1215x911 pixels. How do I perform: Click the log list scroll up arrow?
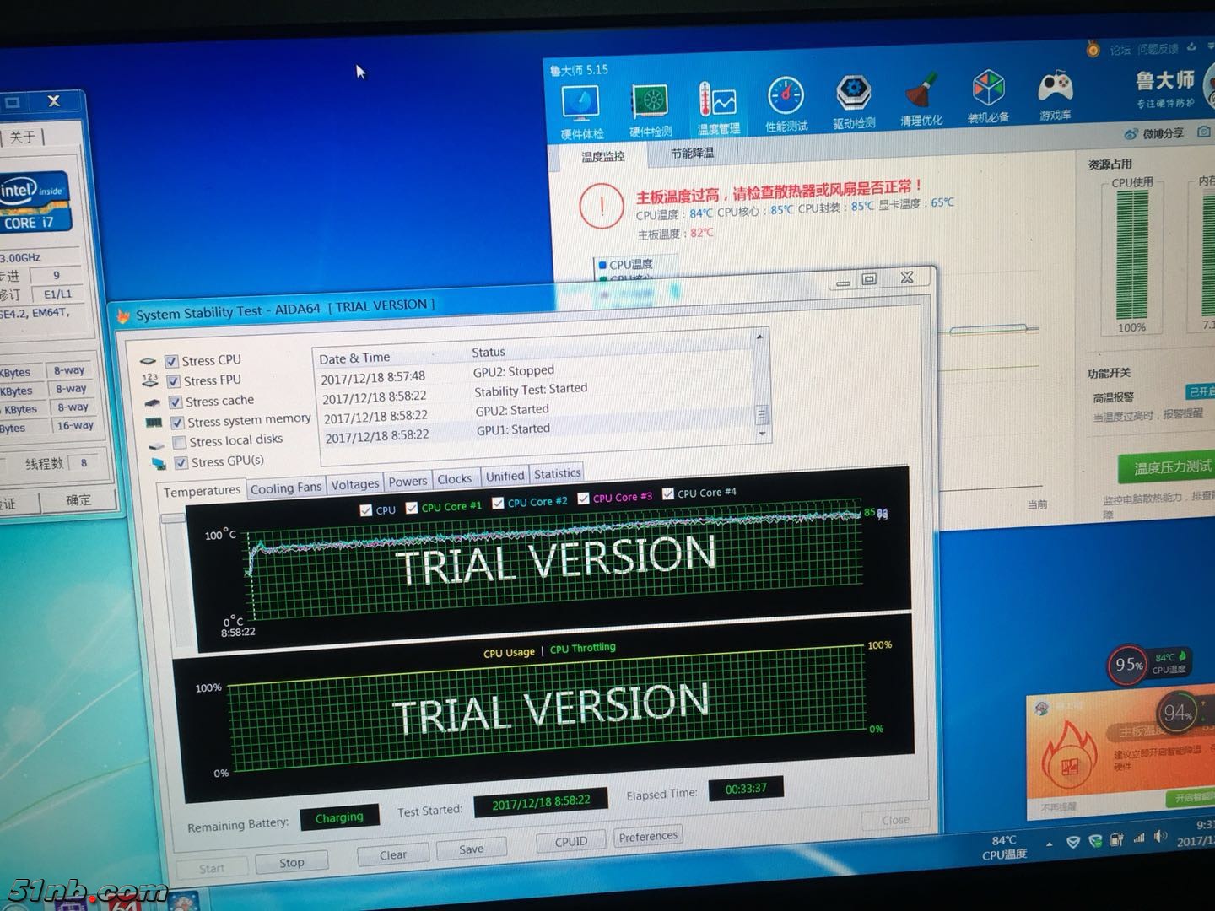759,337
